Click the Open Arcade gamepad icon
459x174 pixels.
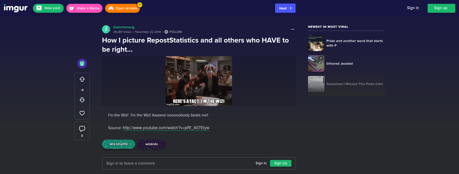111,8
